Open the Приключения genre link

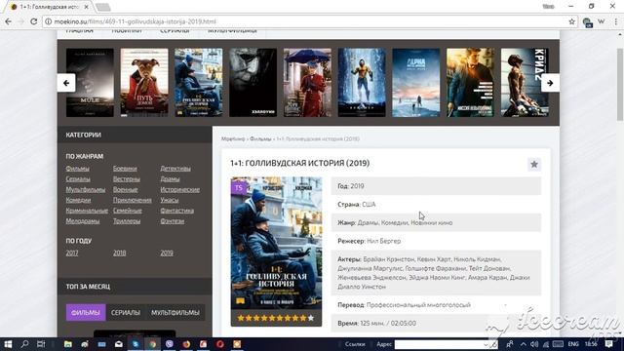coord(133,200)
